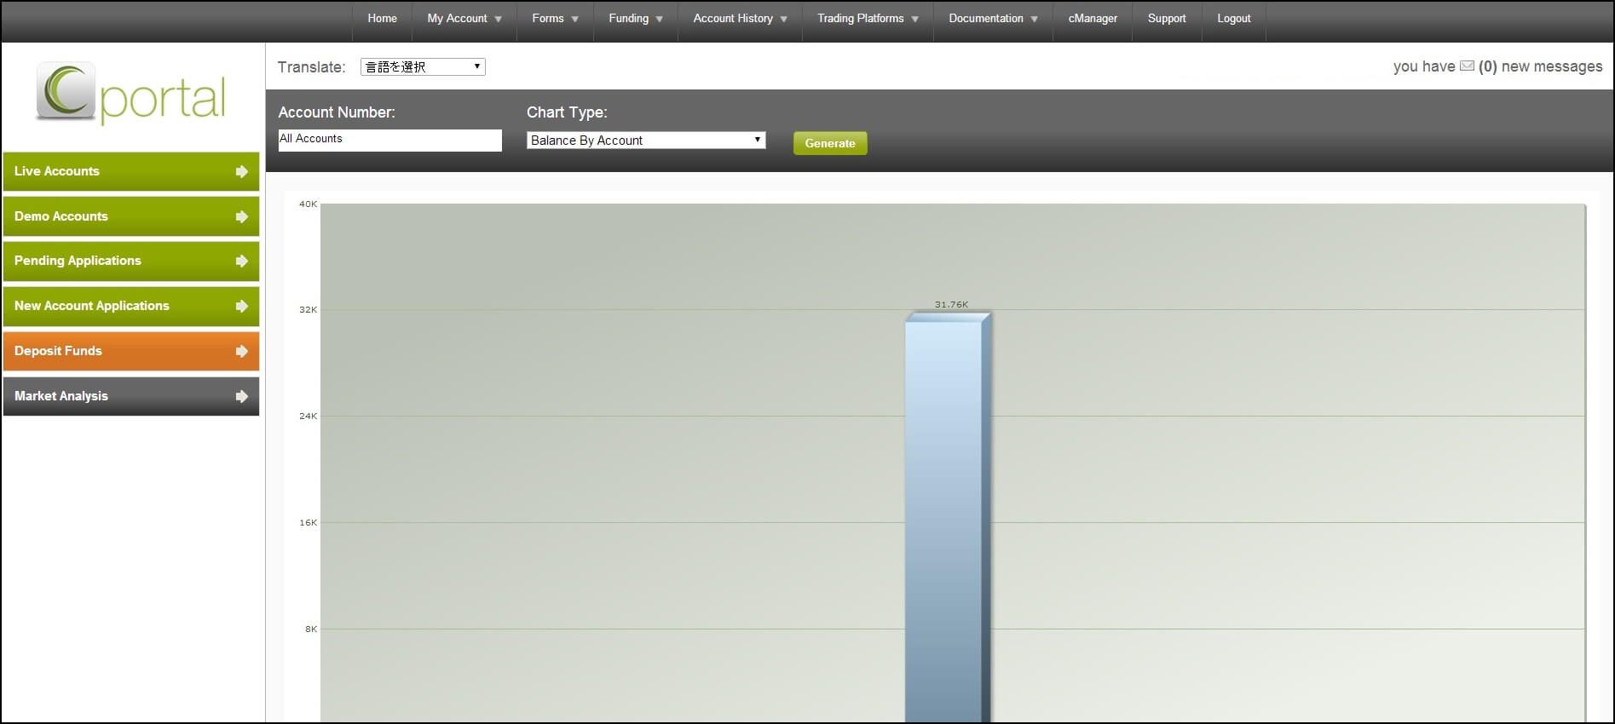Viewport: 1615px width, 724px height.
Task: Open Pending Applications section
Action: 131,261
